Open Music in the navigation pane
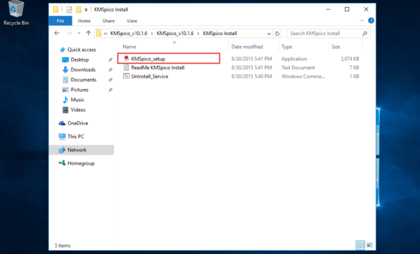This screenshot has width=420, height=254. pos(77,100)
